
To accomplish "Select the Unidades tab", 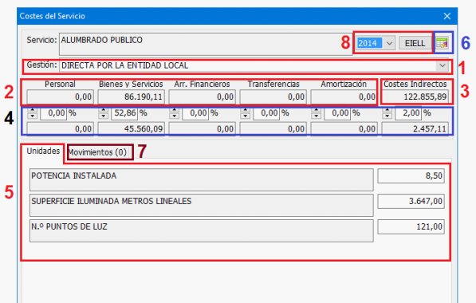I will [x=43, y=151].
